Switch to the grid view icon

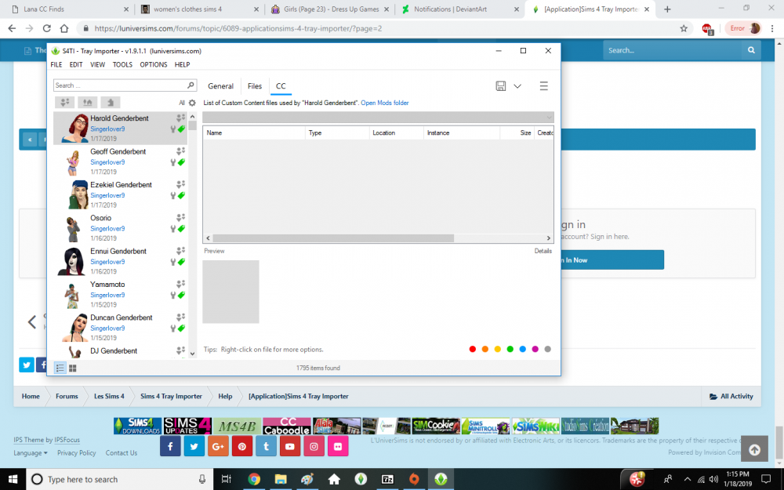click(73, 368)
